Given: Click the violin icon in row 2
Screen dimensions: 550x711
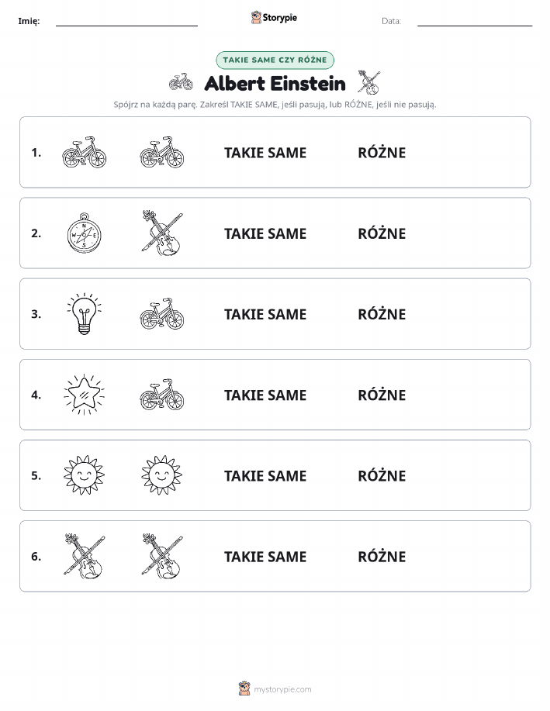Looking at the screenshot, I should point(162,233).
